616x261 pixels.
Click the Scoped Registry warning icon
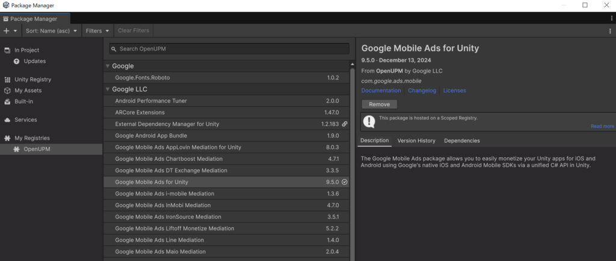(369, 121)
